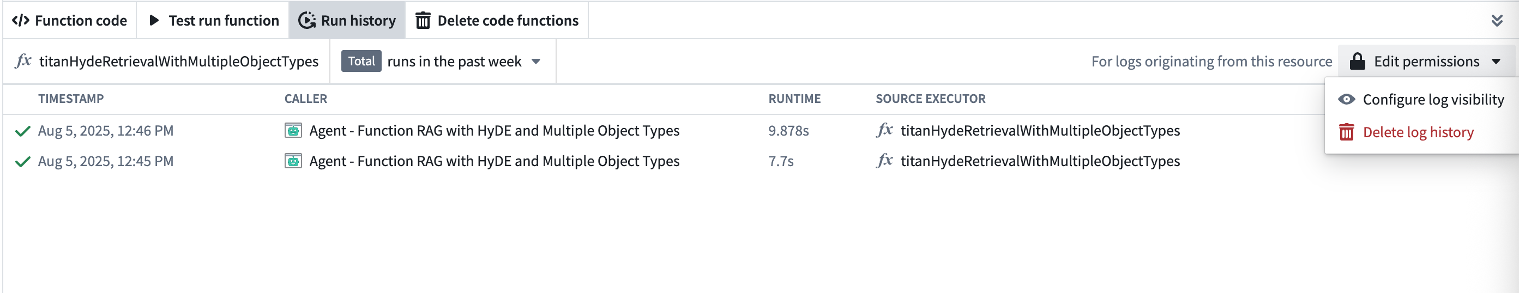Open Agent caller link in 9.878s row
1519x293 pixels.
494,131
